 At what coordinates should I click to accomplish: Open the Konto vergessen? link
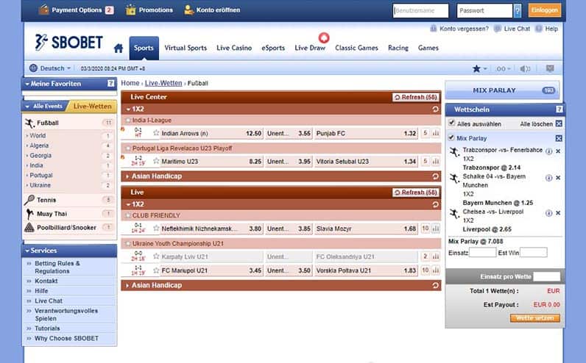[x=464, y=29]
